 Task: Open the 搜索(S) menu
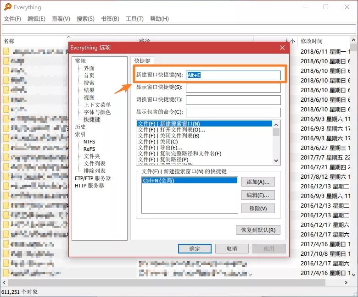(x=85, y=19)
